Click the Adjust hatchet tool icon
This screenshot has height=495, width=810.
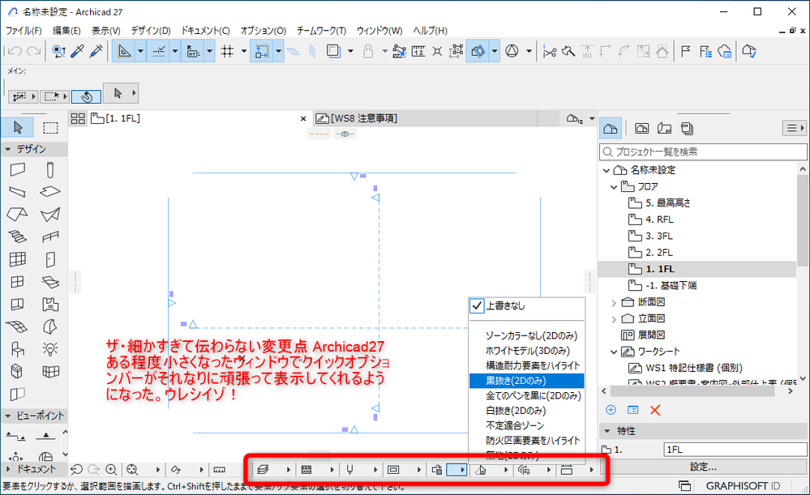(x=568, y=51)
